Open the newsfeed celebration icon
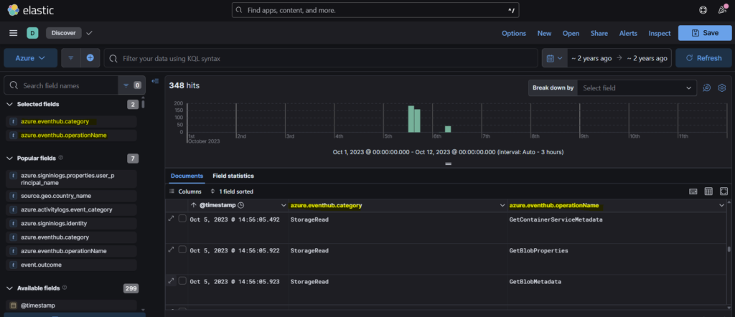This screenshot has height=317, width=735. 722,10
